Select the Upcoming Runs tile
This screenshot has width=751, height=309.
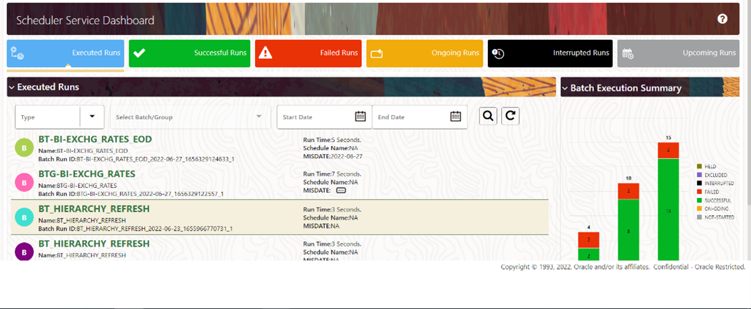coord(678,53)
